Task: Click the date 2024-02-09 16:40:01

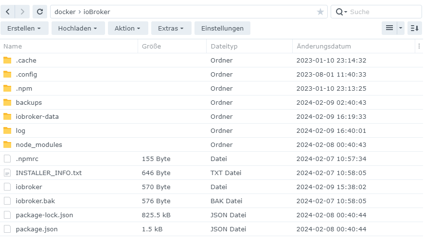Action: [x=331, y=131]
